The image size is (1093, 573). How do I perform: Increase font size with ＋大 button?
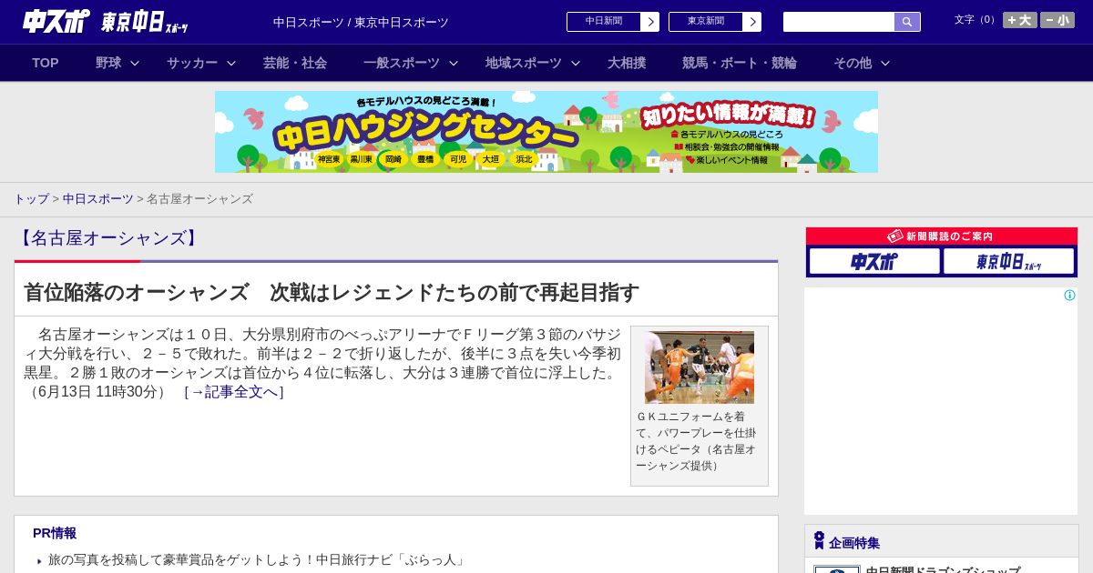[1020, 20]
